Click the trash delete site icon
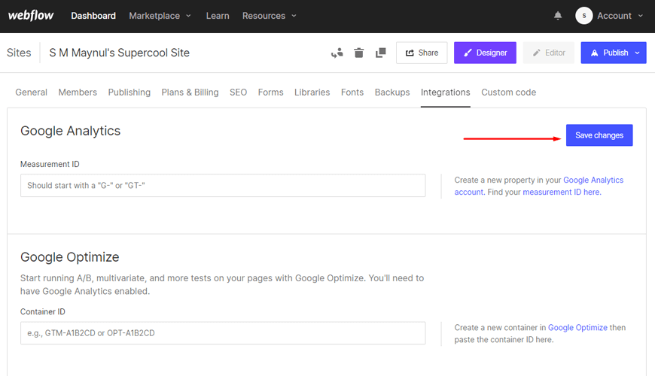The height and width of the screenshot is (376, 655). (x=359, y=53)
